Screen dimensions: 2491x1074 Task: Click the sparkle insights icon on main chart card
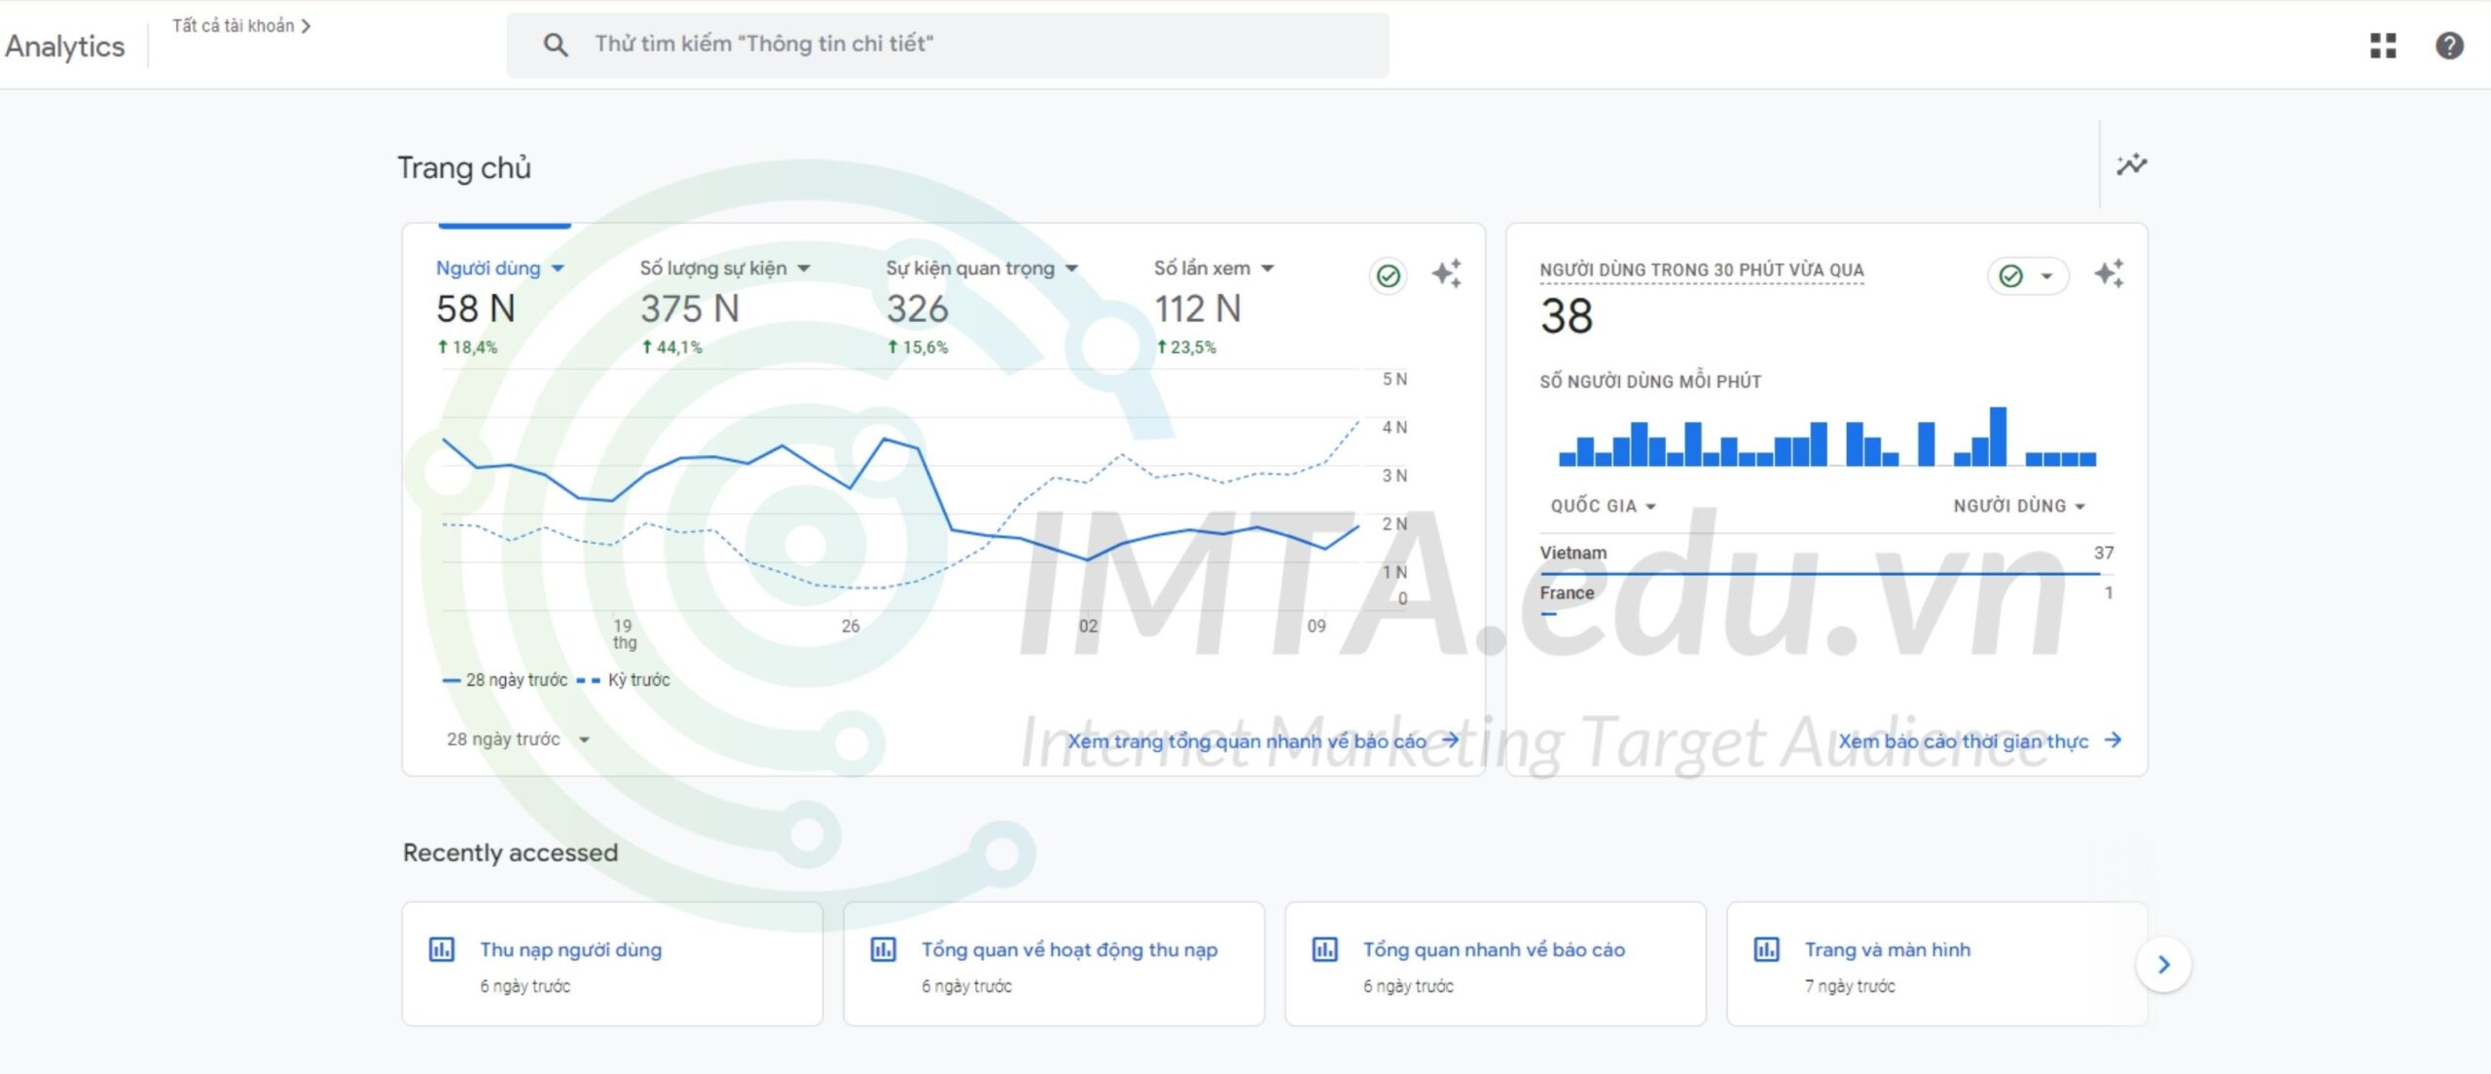click(1447, 273)
